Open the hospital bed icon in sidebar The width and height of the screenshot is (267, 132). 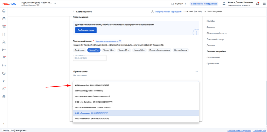coord(4,65)
